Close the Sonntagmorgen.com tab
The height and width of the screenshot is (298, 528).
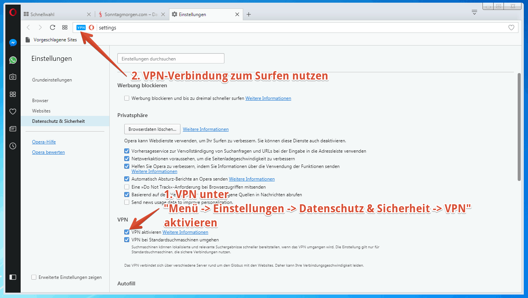pos(163,15)
